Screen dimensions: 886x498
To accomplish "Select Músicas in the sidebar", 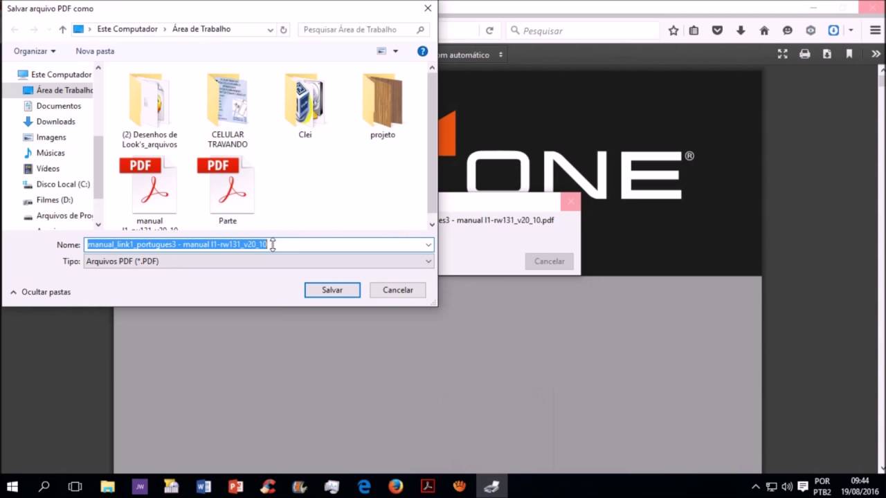I will 44,153.
